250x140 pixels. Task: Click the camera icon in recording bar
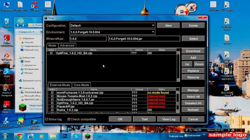coord(233,130)
